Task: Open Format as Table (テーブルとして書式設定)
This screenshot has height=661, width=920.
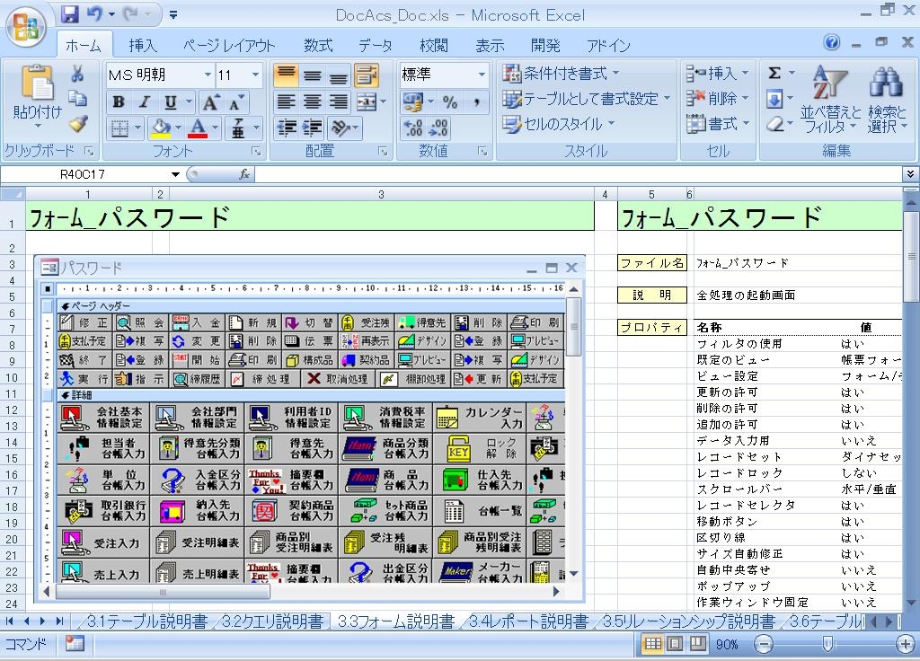Action: coord(586,99)
